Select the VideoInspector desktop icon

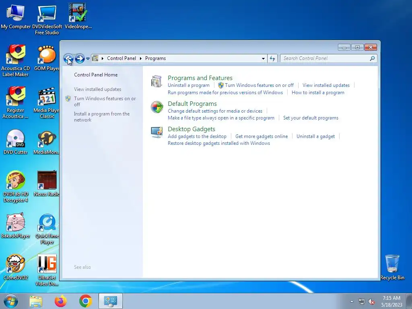point(78,16)
